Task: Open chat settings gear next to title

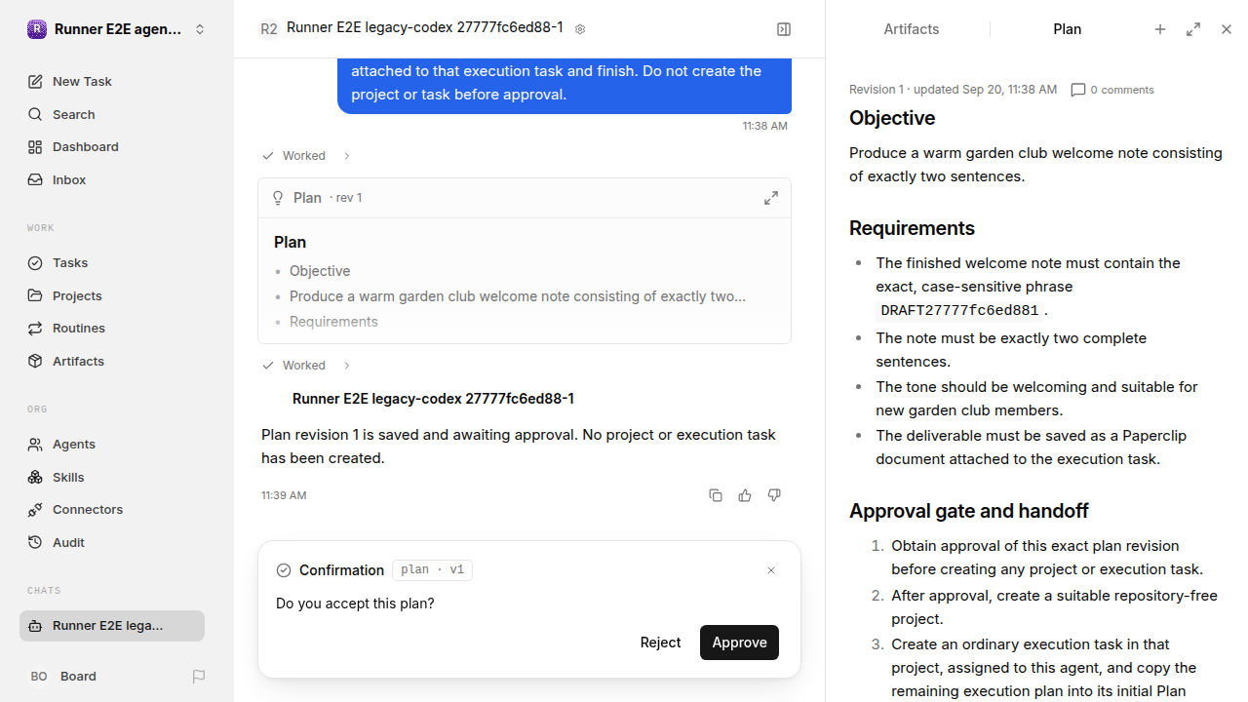Action: (x=580, y=29)
